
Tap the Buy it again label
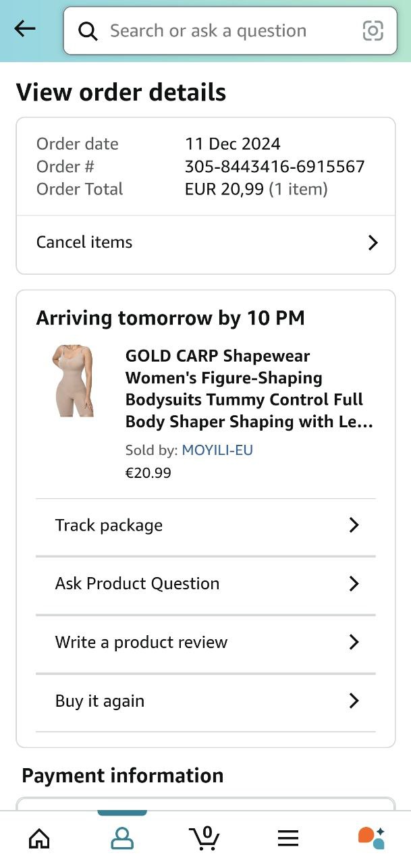[x=100, y=701]
